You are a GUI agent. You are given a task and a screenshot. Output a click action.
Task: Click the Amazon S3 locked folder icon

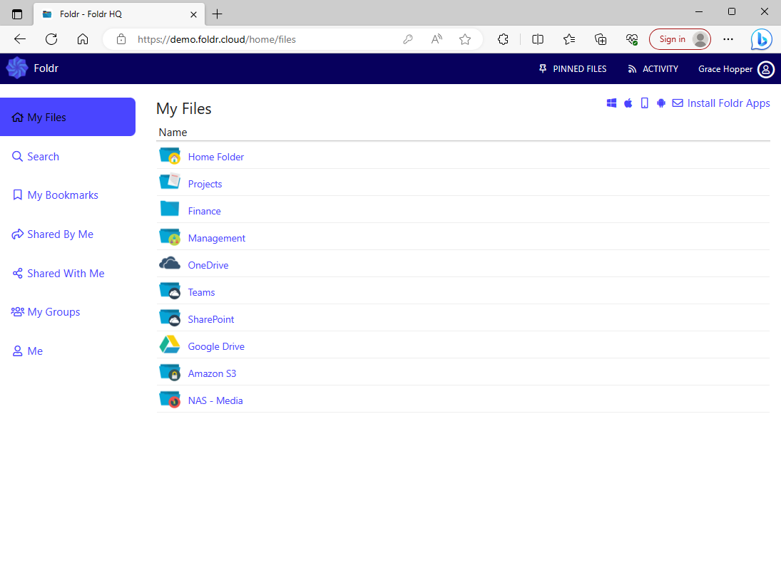[x=170, y=373]
